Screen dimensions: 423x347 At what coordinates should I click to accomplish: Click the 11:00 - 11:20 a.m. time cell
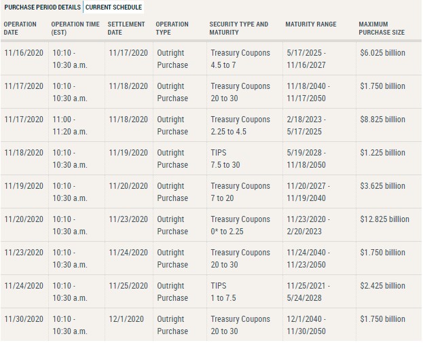[69, 126]
